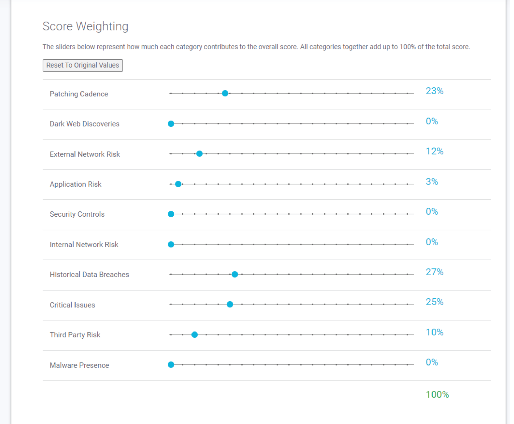
Task: Select the External Network Risk slider handle
Action: [x=199, y=153]
